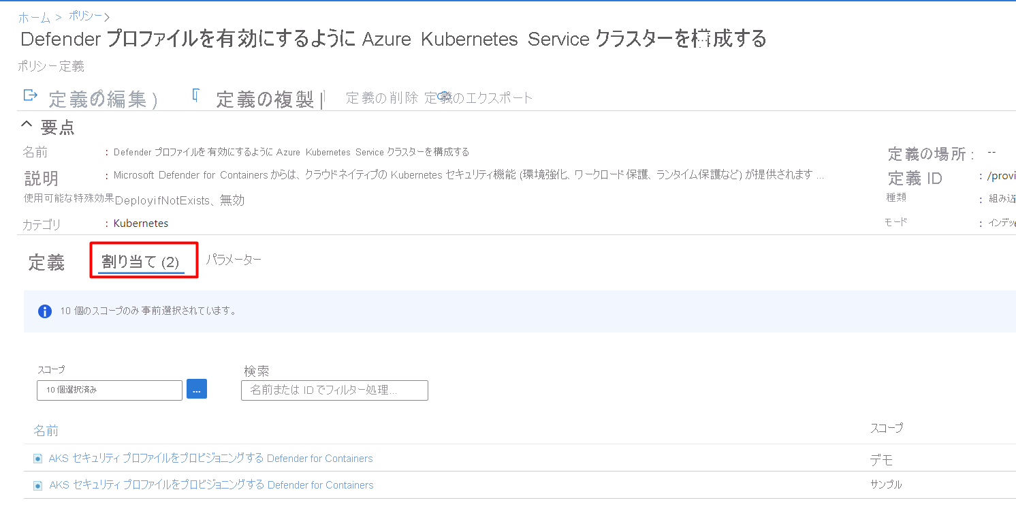Click the mode value beside モード

pos(1002,223)
